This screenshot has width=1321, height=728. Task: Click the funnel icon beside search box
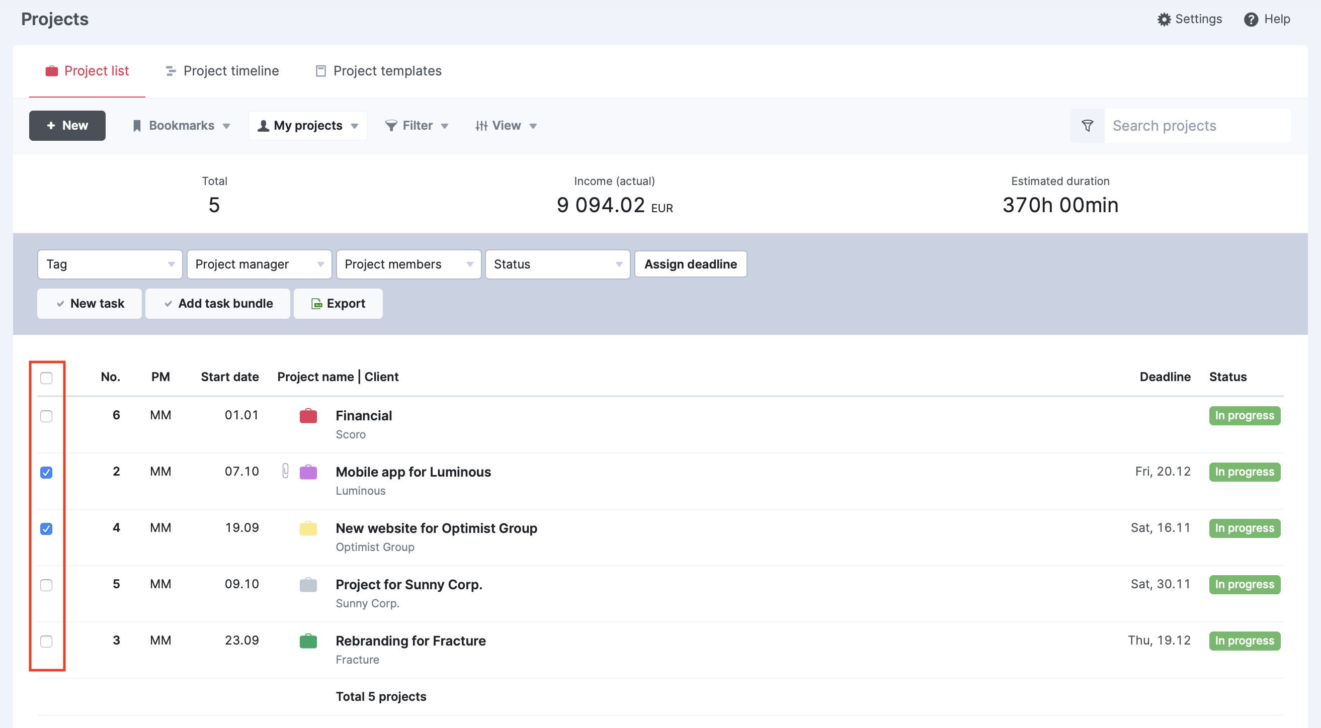point(1087,126)
